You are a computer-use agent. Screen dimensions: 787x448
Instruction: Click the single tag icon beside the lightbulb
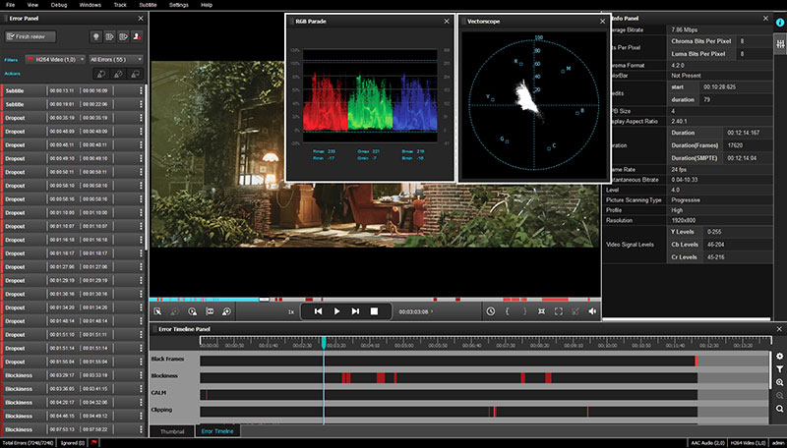[x=110, y=36]
